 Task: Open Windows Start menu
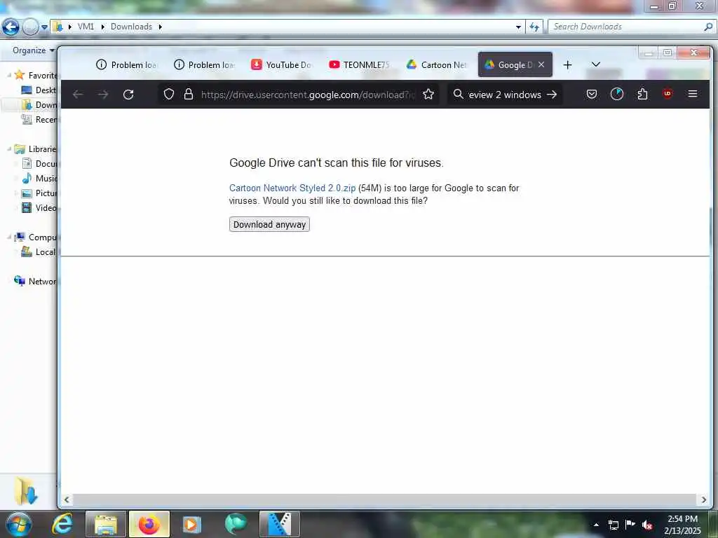[x=19, y=524]
